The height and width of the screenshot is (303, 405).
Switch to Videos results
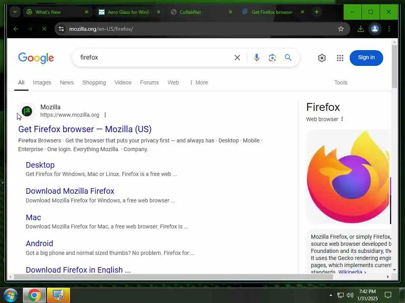123,82
